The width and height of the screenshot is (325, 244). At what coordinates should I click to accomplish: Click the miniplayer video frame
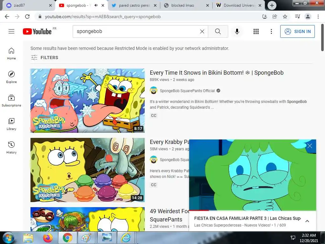pos(252,175)
